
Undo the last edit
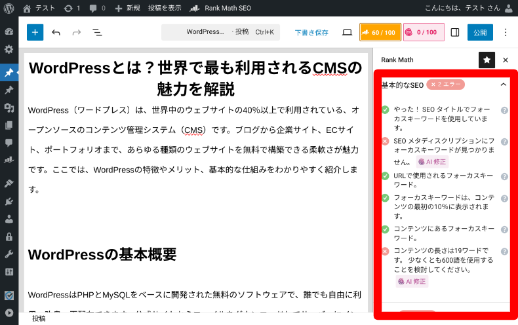[x=56, y=32]
